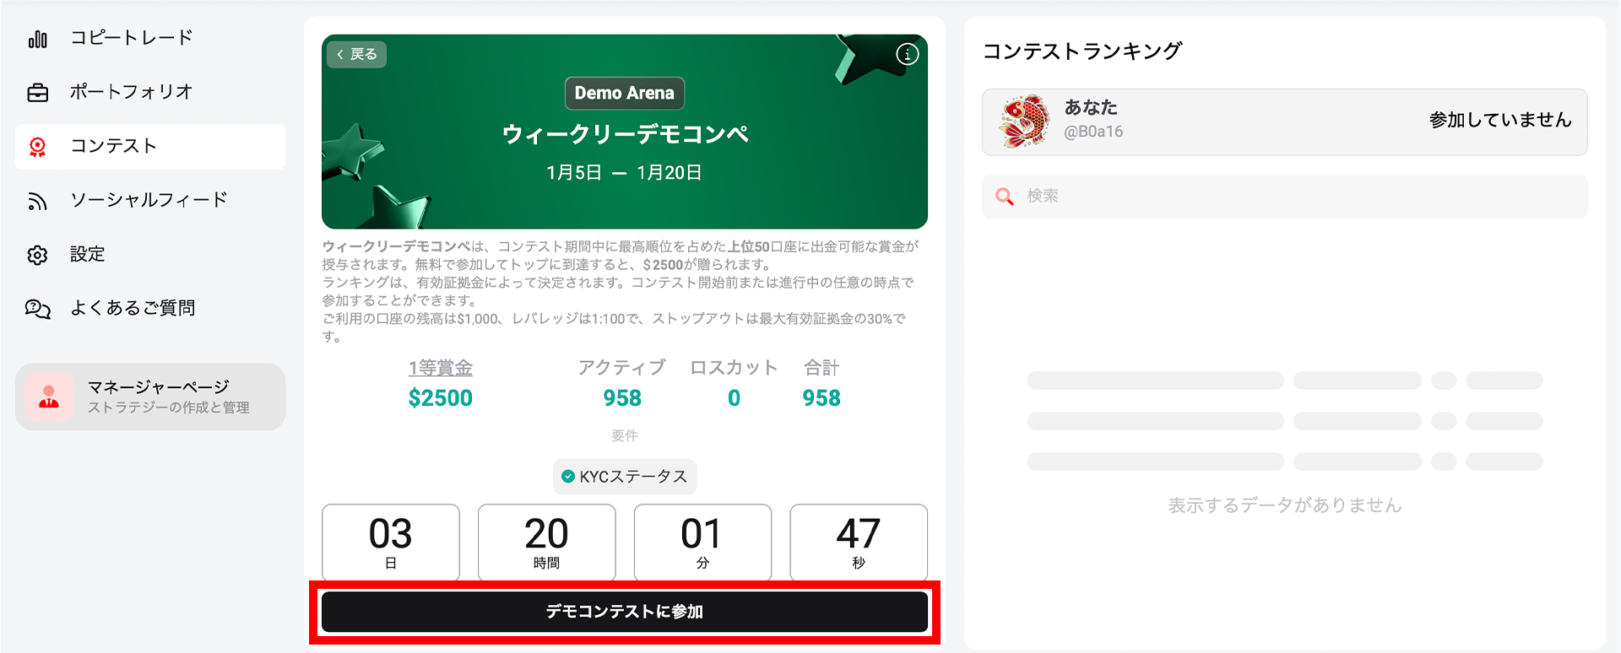Click the Contest ribbon badge icon
Screen dimensions: 1621x653
point(38,147)
